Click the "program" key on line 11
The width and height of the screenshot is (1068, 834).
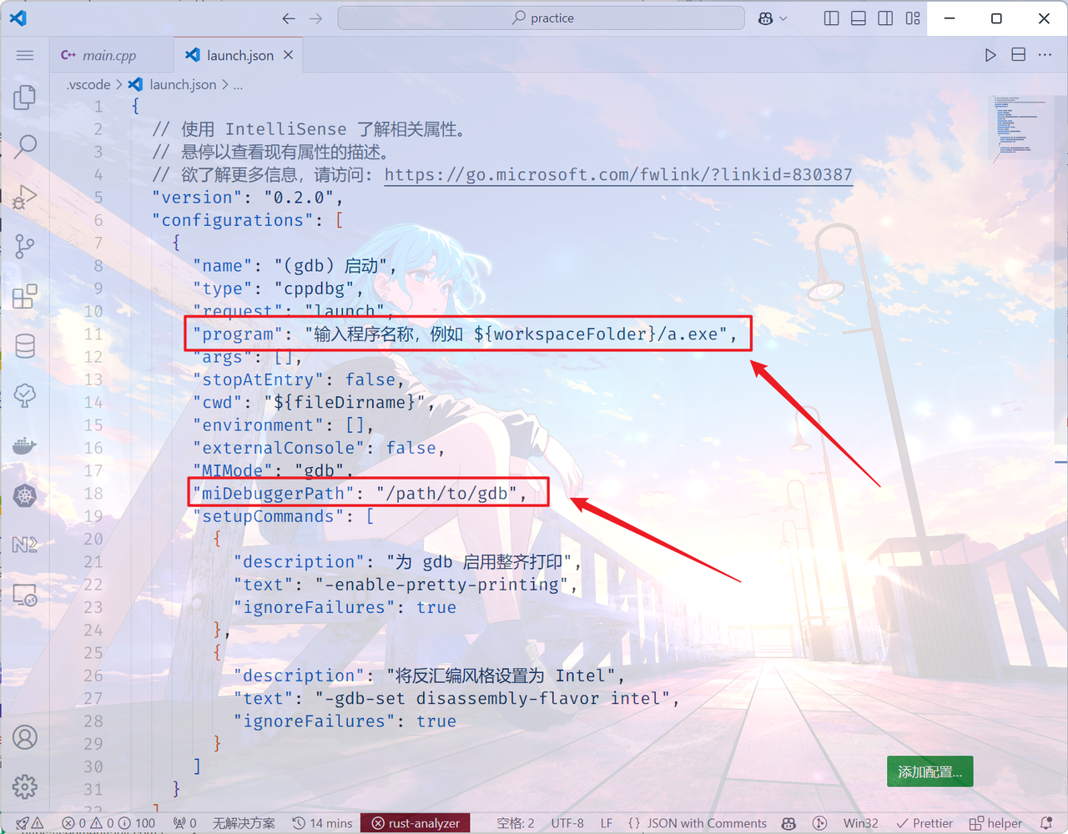[x=237, y=334]
